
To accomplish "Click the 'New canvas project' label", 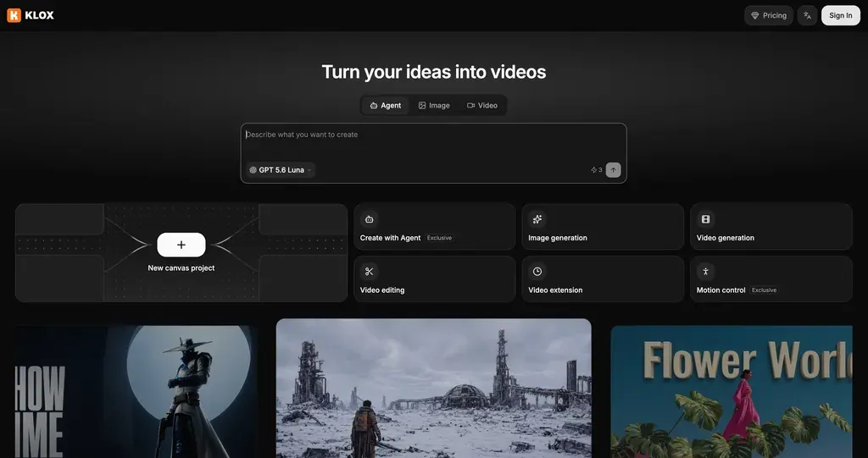I will tap(181, 268).
